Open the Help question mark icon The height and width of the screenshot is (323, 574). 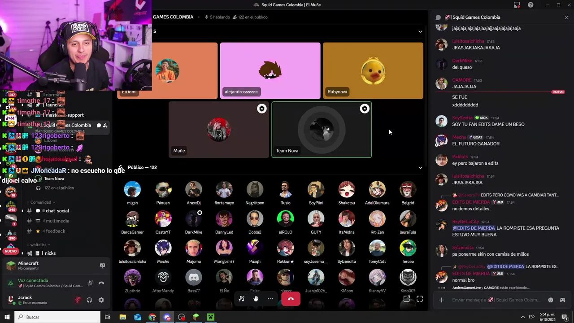[x=531, y=5]
